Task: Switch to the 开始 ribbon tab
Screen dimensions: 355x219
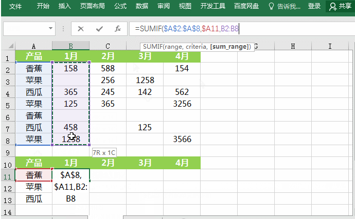Action: pos(43,6)
